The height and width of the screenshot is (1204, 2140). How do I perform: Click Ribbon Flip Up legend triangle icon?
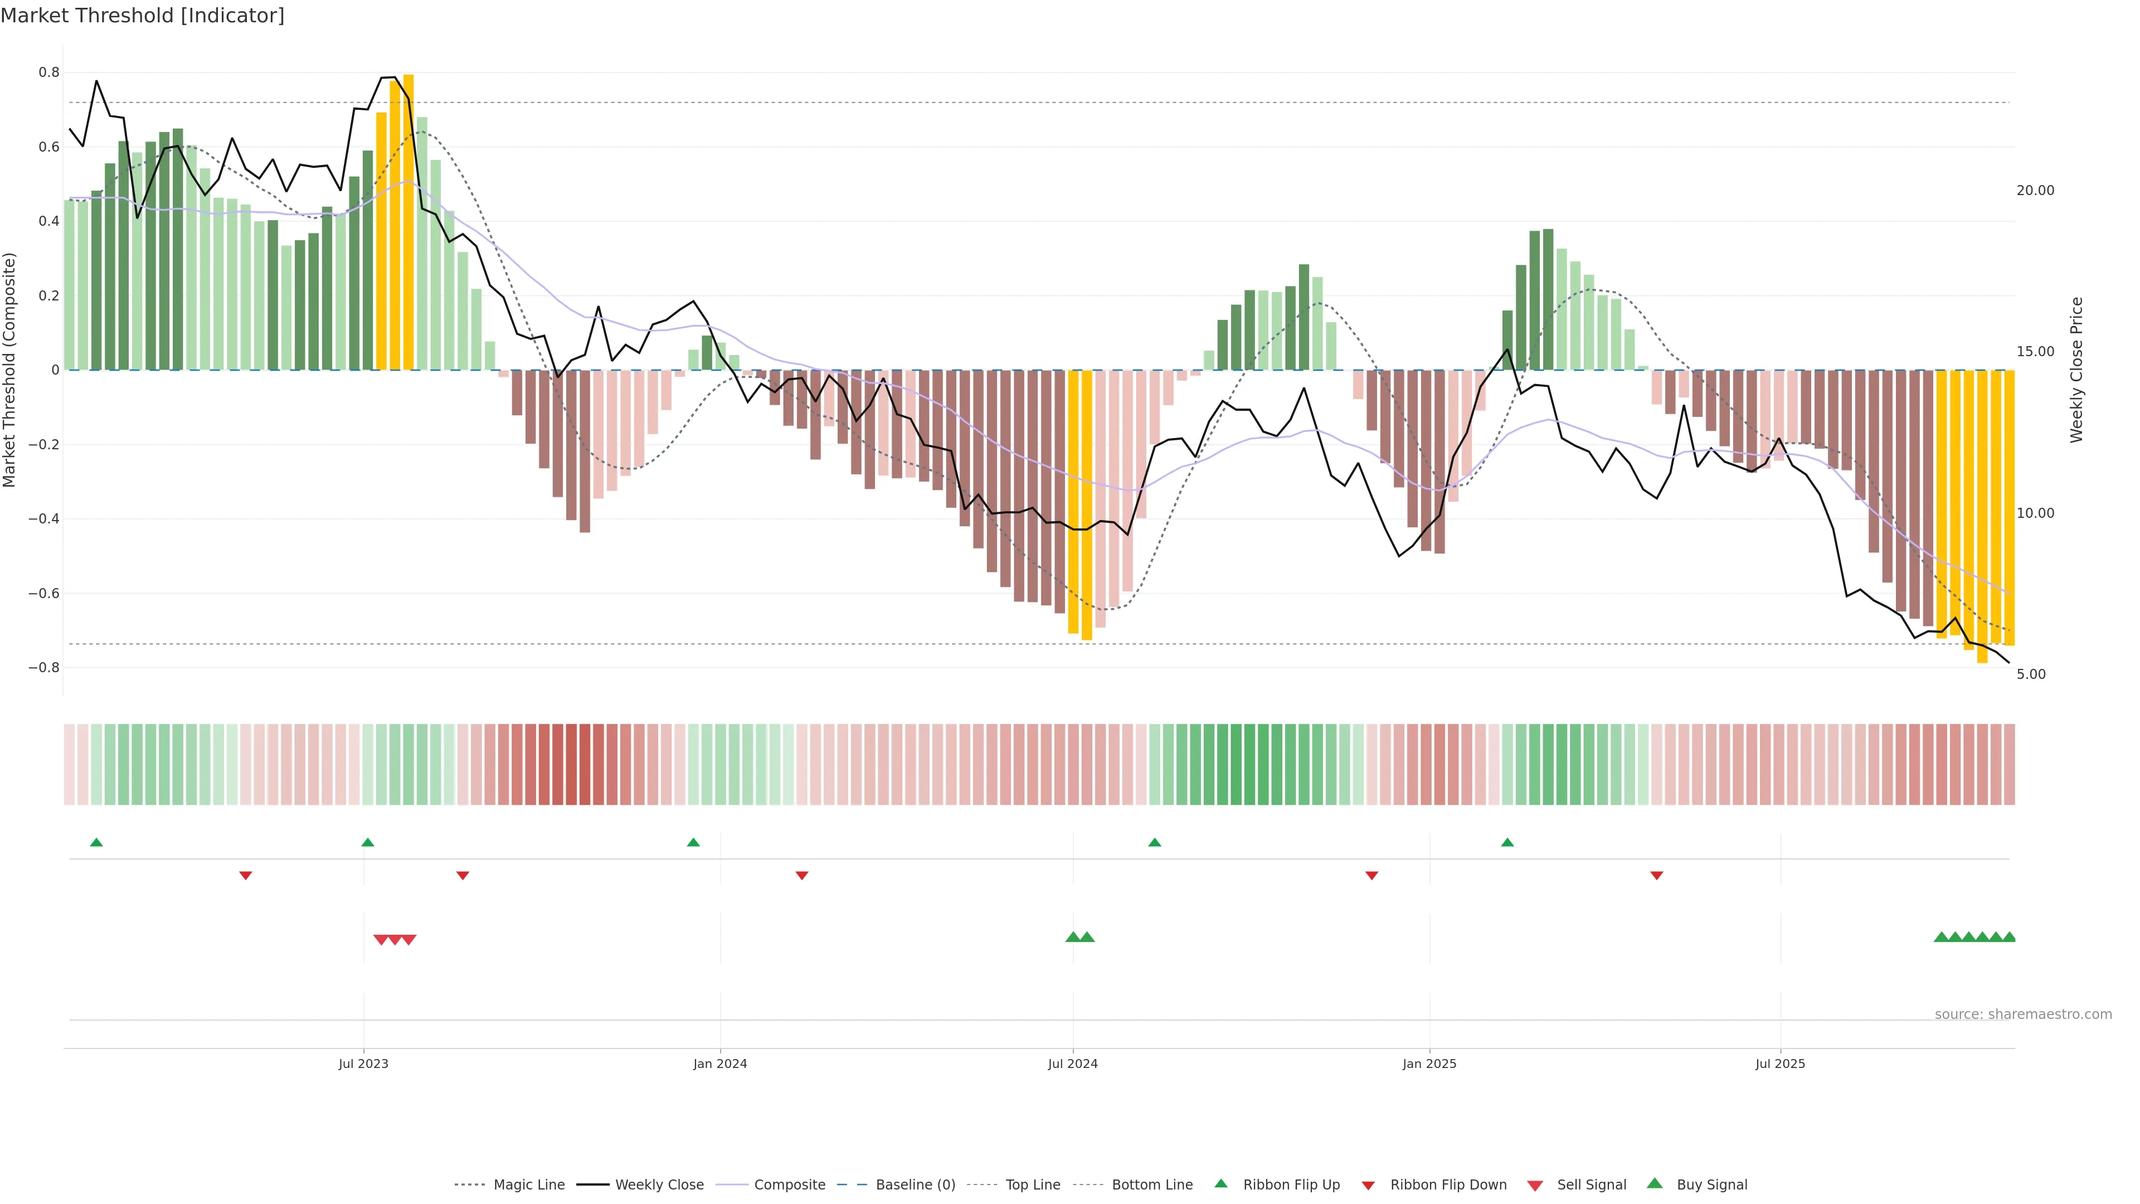coord(1220,1184)
